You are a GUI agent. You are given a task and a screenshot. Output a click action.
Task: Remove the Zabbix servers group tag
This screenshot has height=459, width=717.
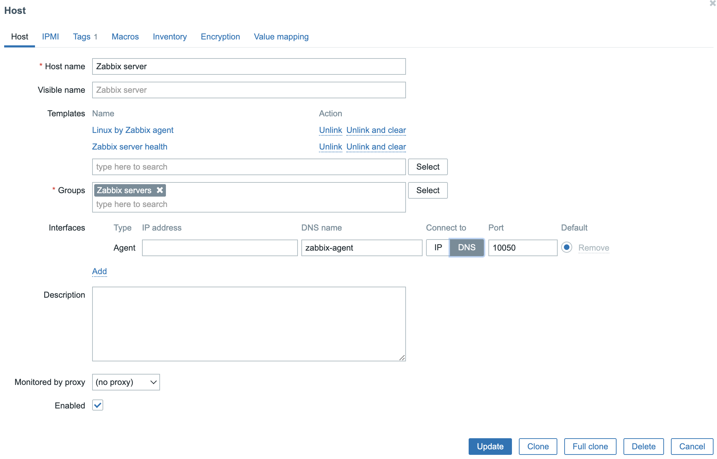[160, 190]
